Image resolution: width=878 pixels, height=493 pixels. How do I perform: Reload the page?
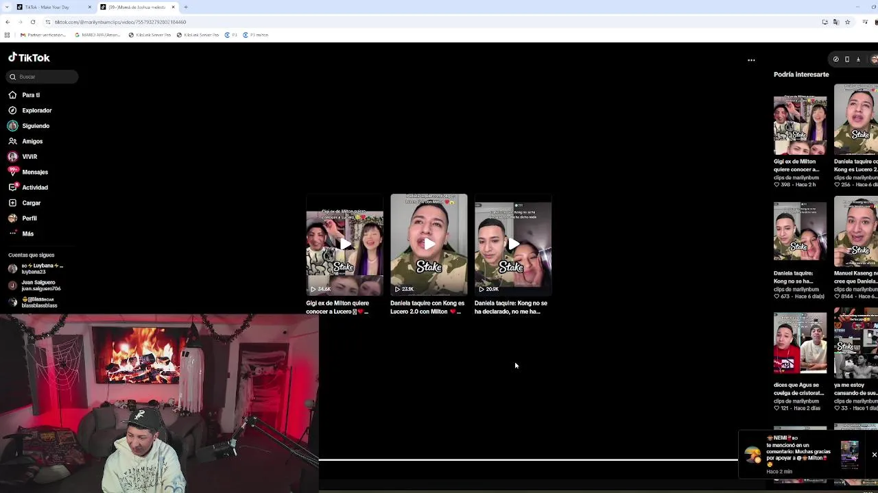tap(32, 22)
